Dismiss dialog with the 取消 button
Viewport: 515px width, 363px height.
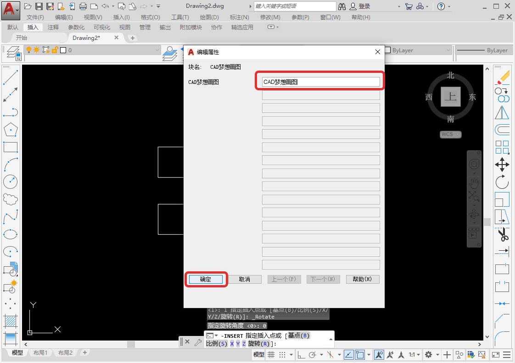point(245,279)
